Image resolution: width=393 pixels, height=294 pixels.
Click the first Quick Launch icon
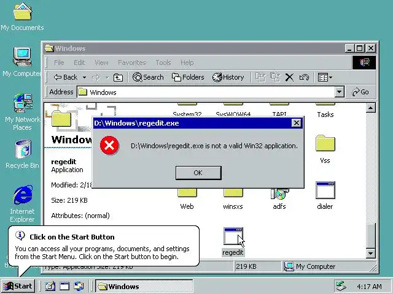(x=50, y=286)
